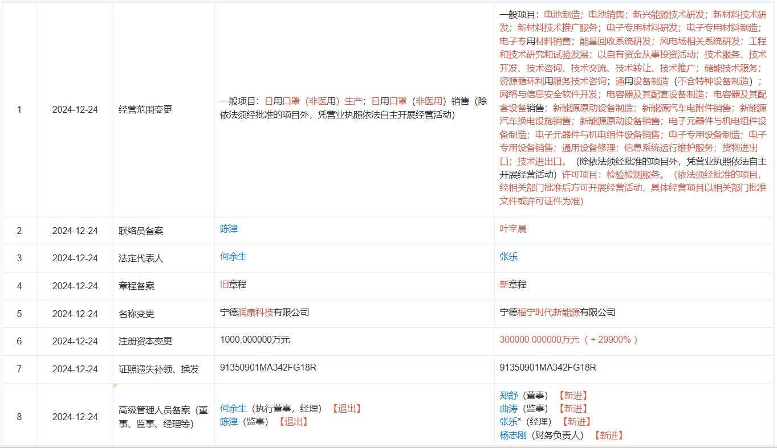Select 注册资本变更 cell label
Viewport: 777px width, 448px height.
coord(145,342)
